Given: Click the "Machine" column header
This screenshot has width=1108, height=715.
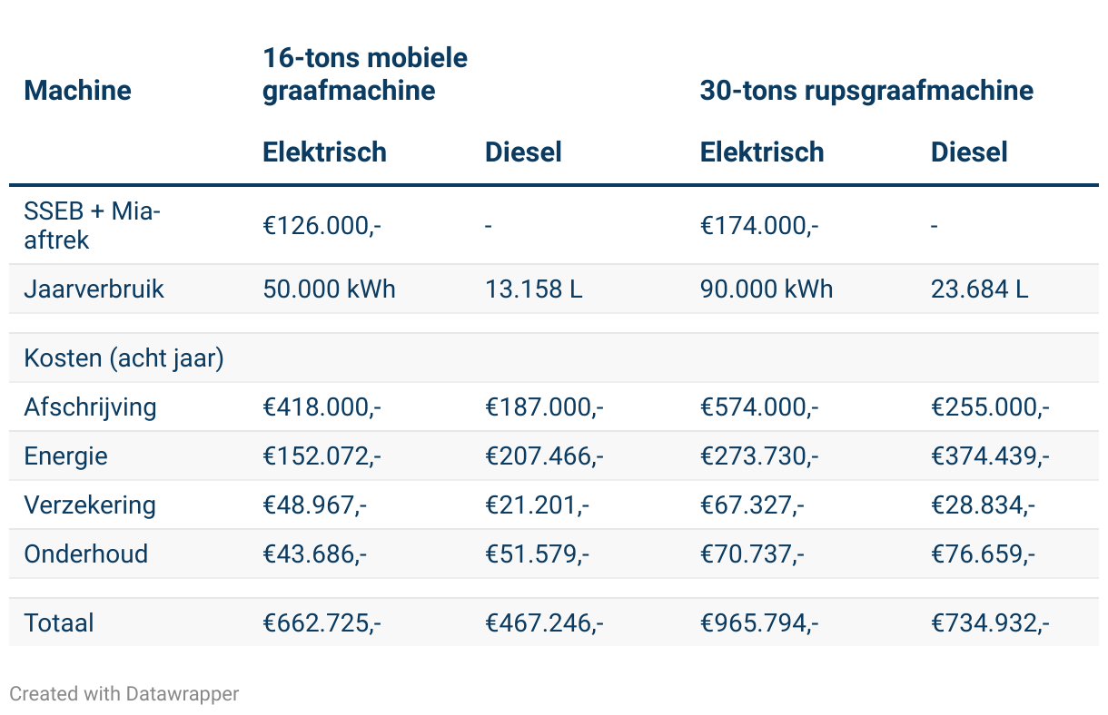Looking at the screenshot, I should pyautogui.click(x=77, y=91).
